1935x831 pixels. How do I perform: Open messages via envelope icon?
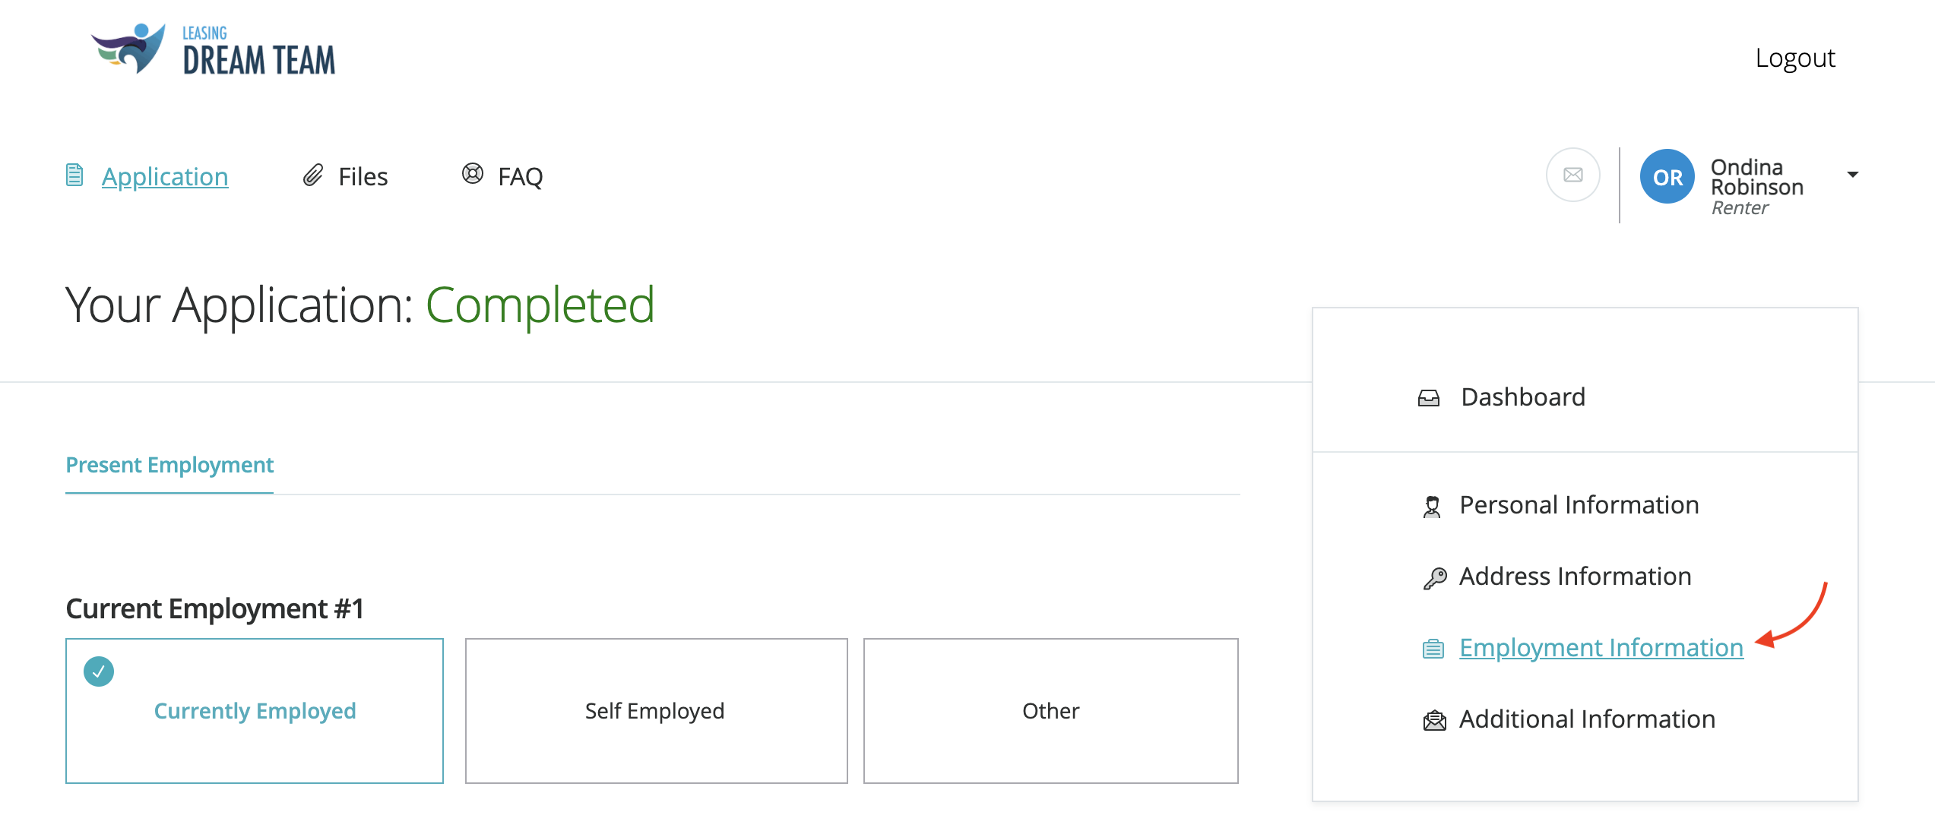pos(1572,175)
